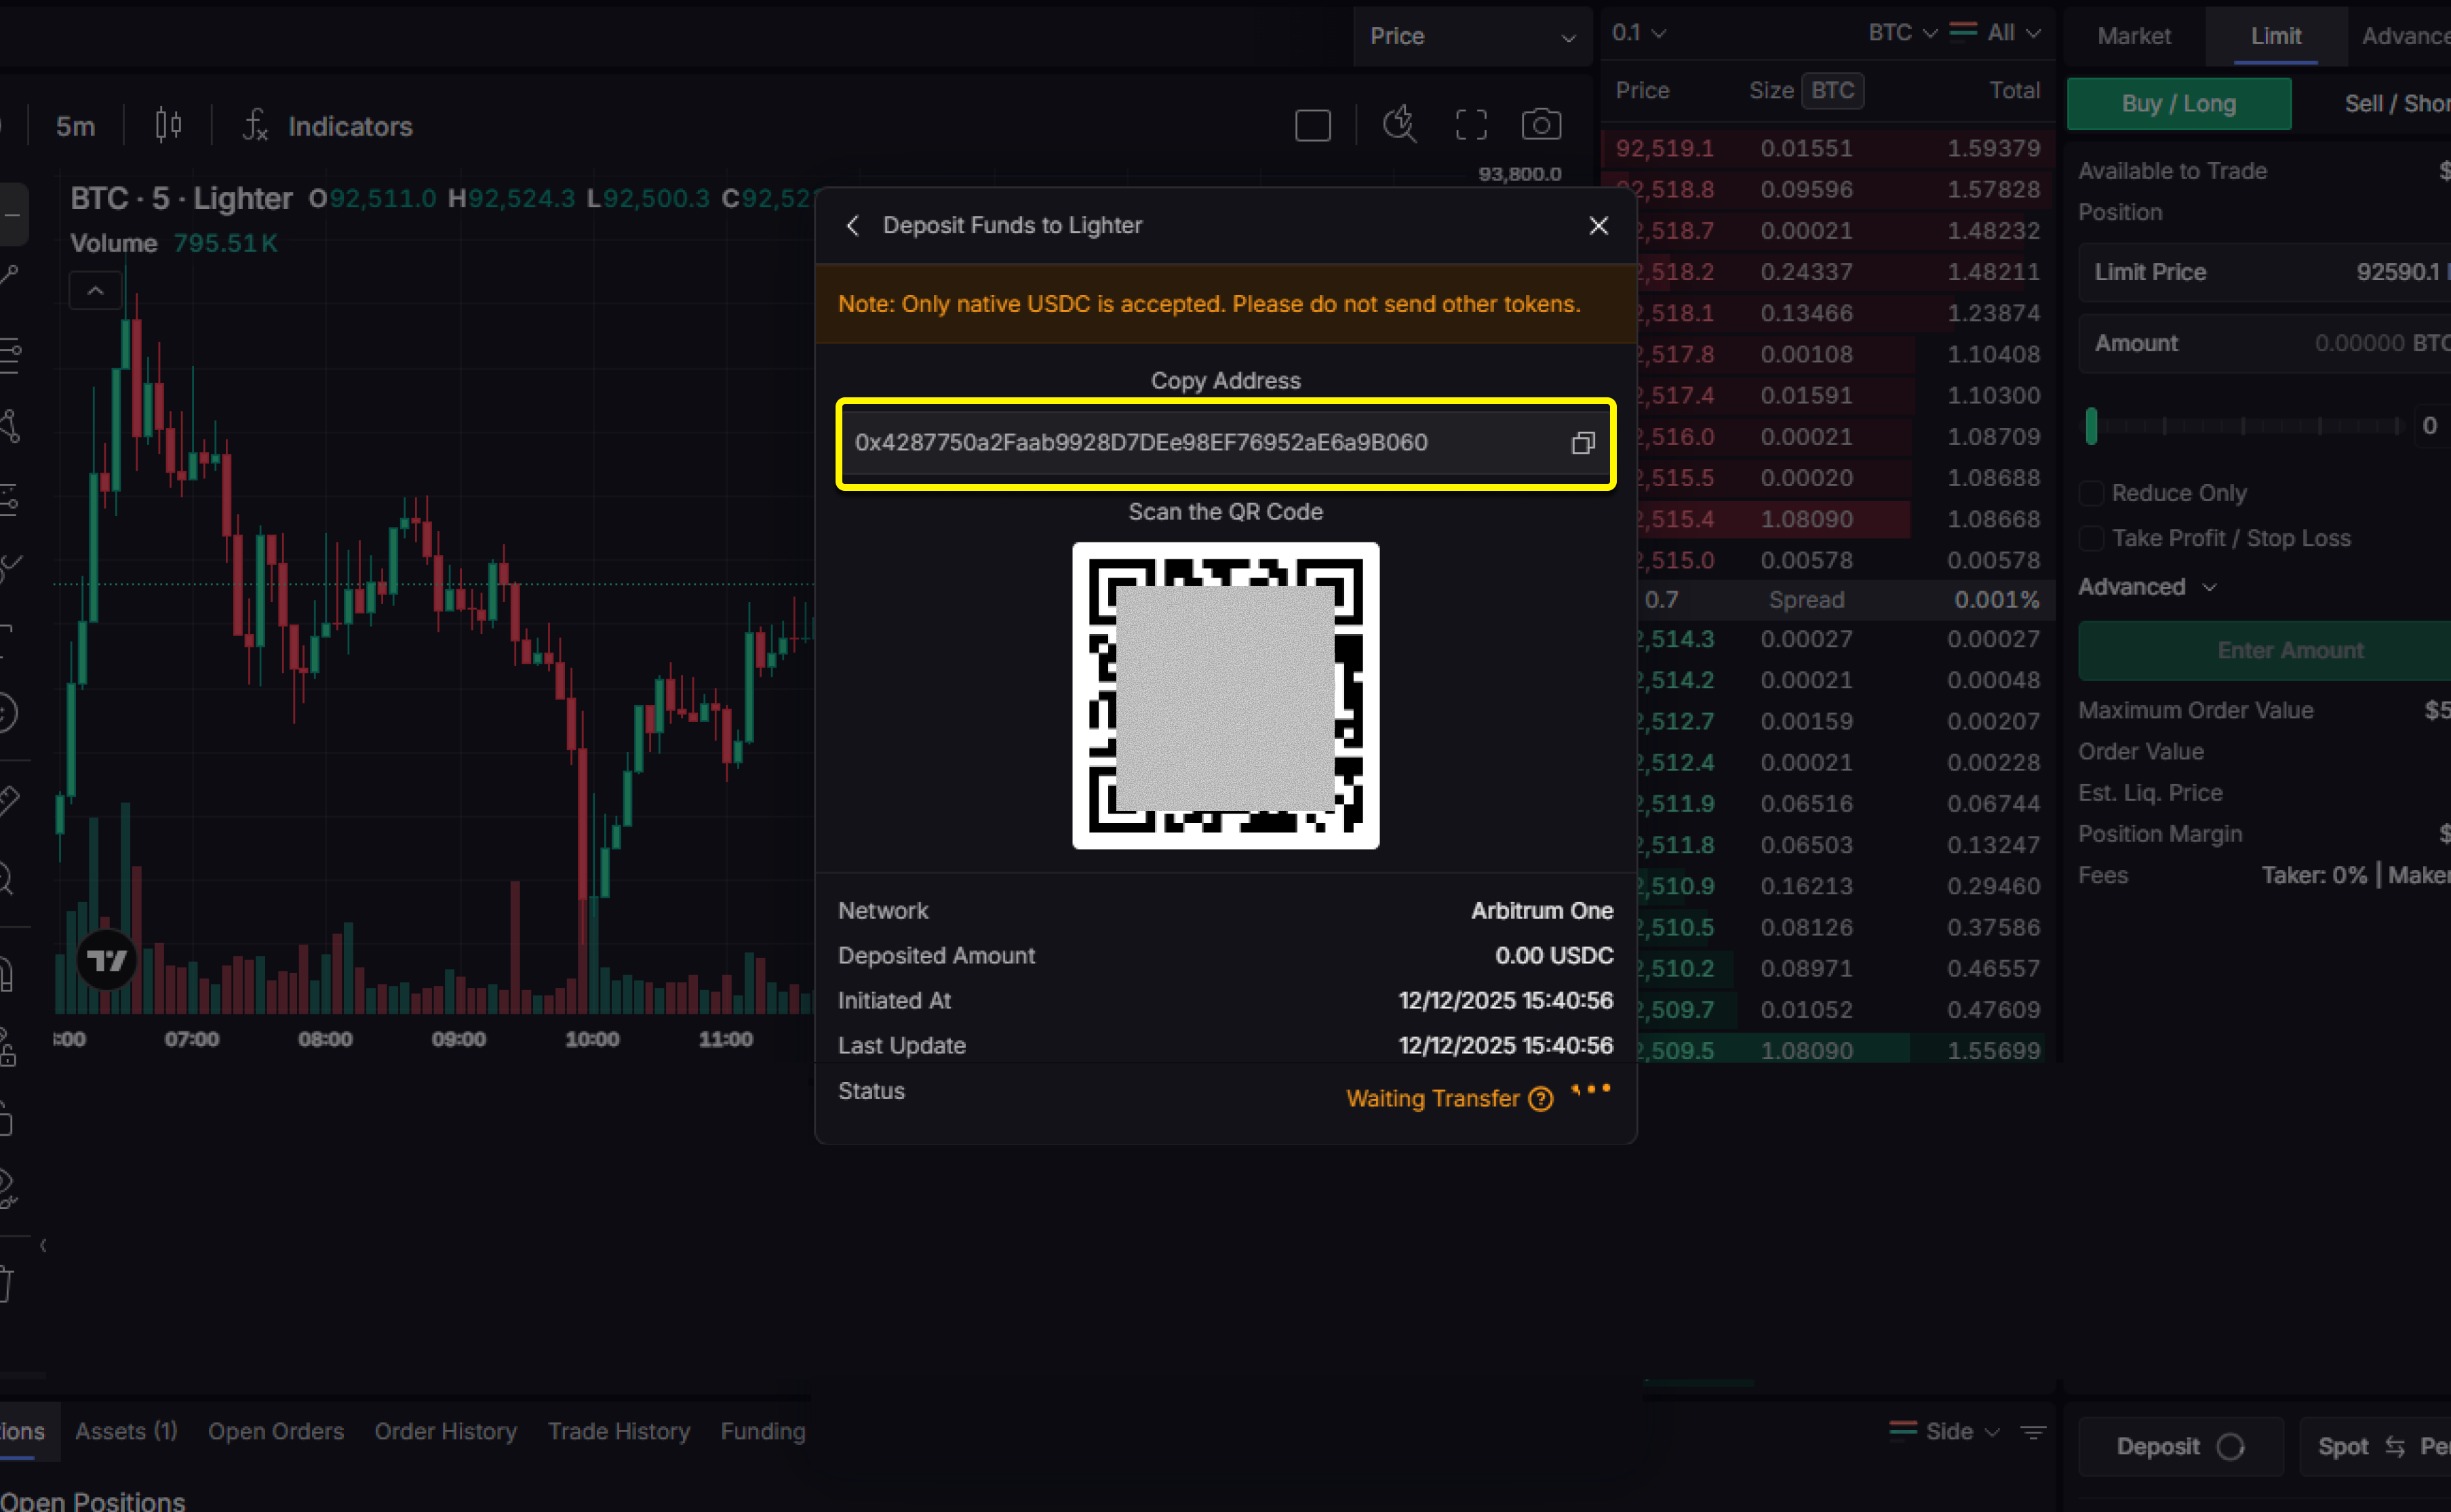Click the Amount input field

(2265, 343)
